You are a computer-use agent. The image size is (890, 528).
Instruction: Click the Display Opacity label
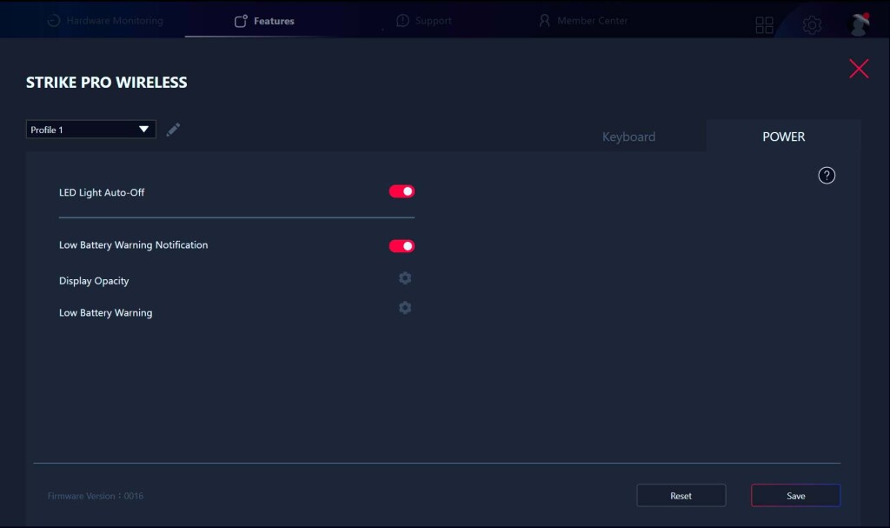(x=94, y=281)
